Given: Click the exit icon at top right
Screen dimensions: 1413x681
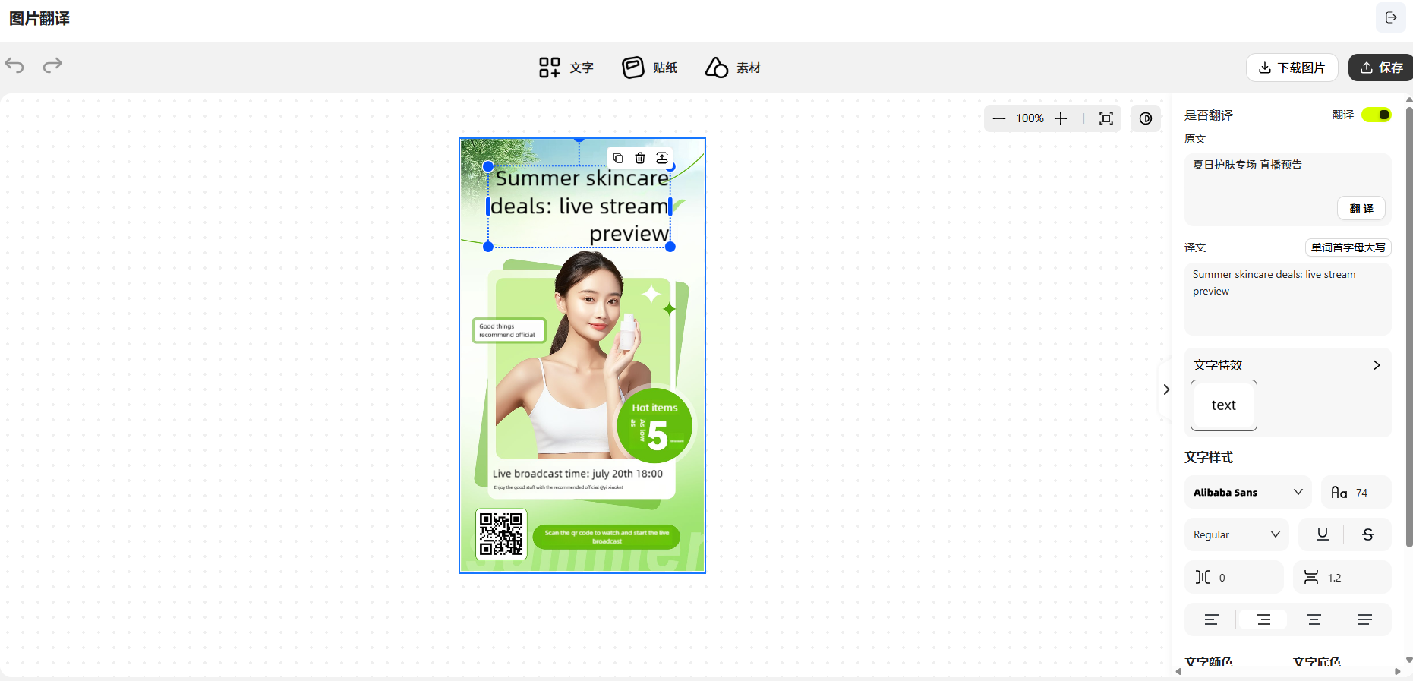Looking at the screenshot, I should tap(1390, 17).
